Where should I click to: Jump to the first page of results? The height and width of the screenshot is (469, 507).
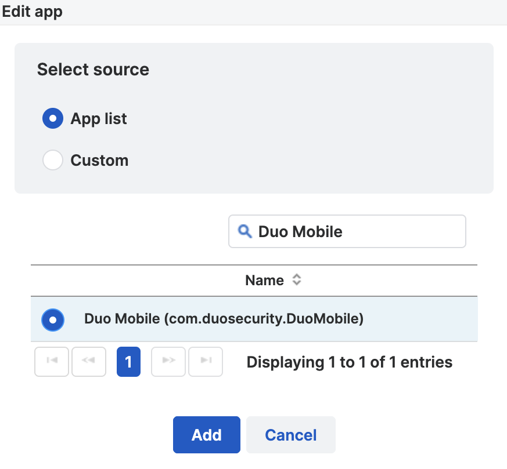tap(51, 361)
